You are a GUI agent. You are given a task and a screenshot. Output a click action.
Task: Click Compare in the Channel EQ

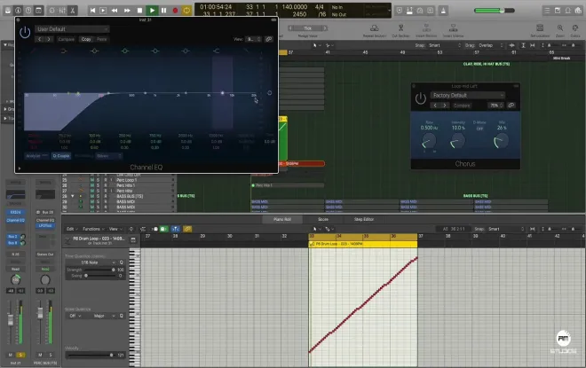pyautogui.click(x=67, y=39)
